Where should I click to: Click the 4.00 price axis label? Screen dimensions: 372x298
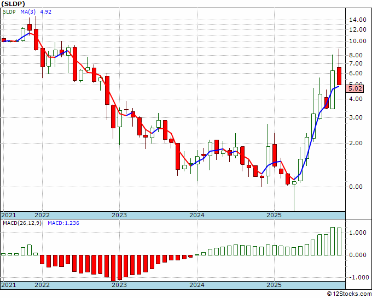pos(356,99)
